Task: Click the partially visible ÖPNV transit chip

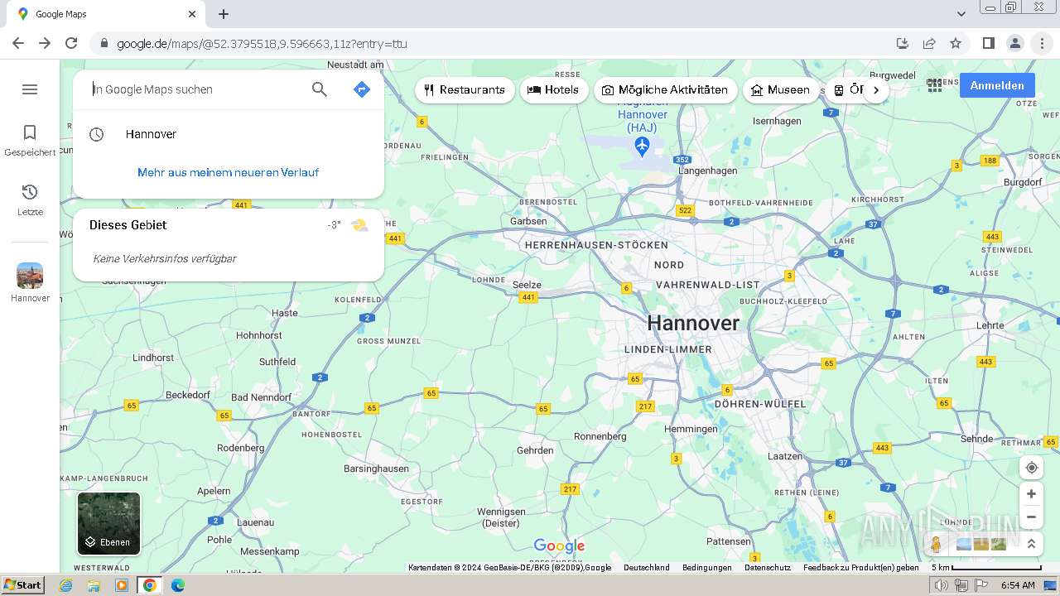Action: point(846,90)
